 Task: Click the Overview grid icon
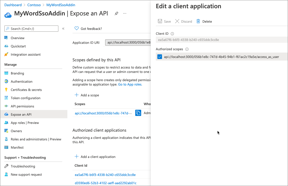(6, 38)
